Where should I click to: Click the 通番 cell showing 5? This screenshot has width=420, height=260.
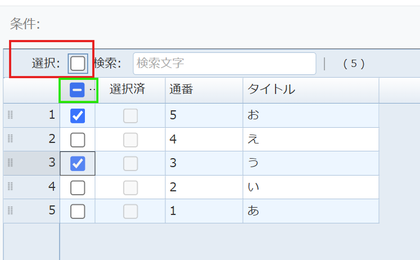[204, 116]
